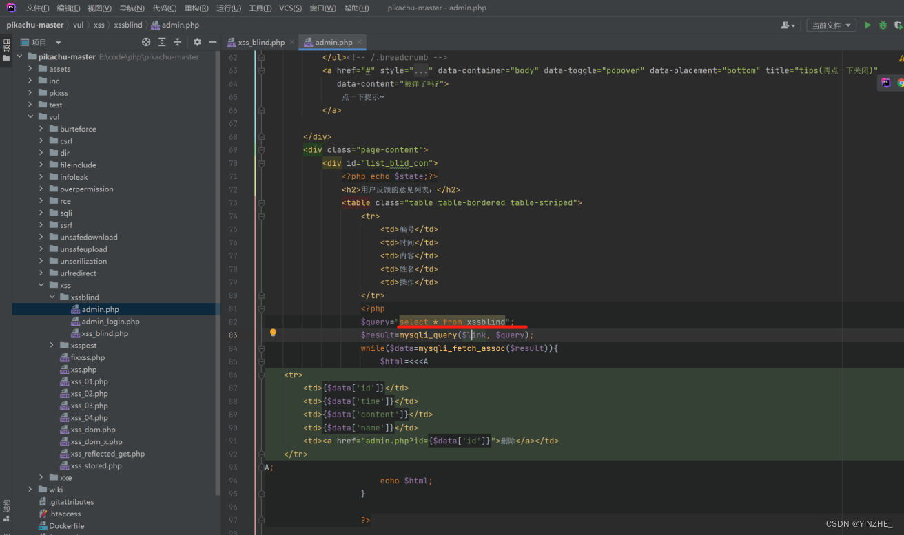Click the Collapse All icon in project panel
Image resolution: width=904 pixels, height=535 pixels.
(x=177, y=42)
